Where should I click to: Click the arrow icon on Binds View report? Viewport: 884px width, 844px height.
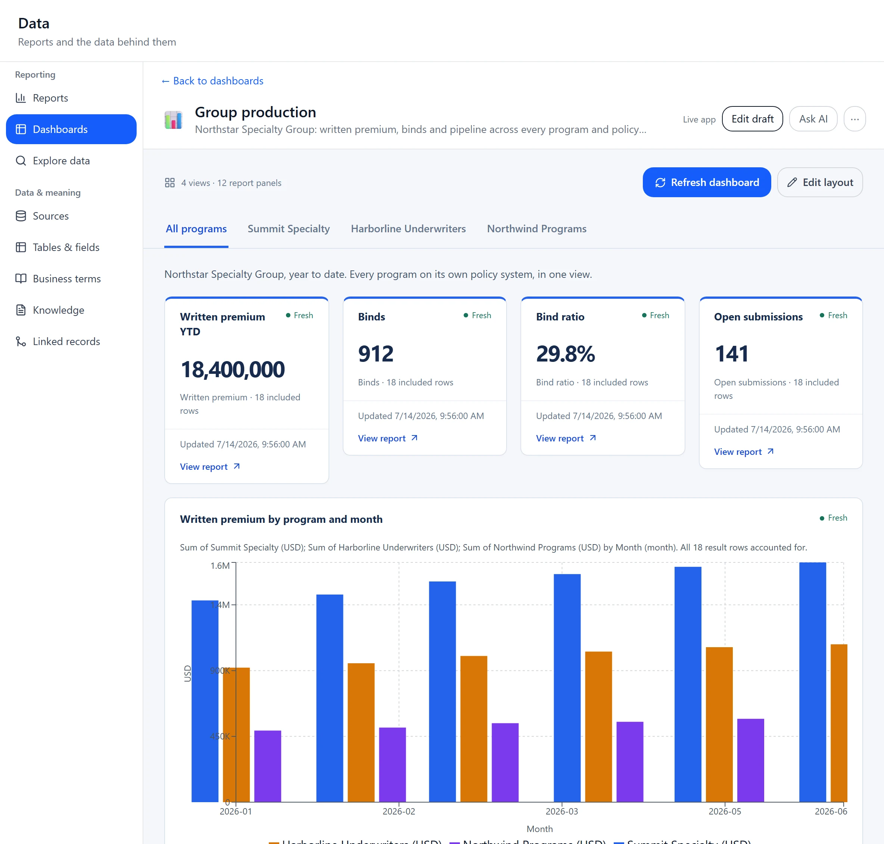pyautogui.click(x=414, y=438)
